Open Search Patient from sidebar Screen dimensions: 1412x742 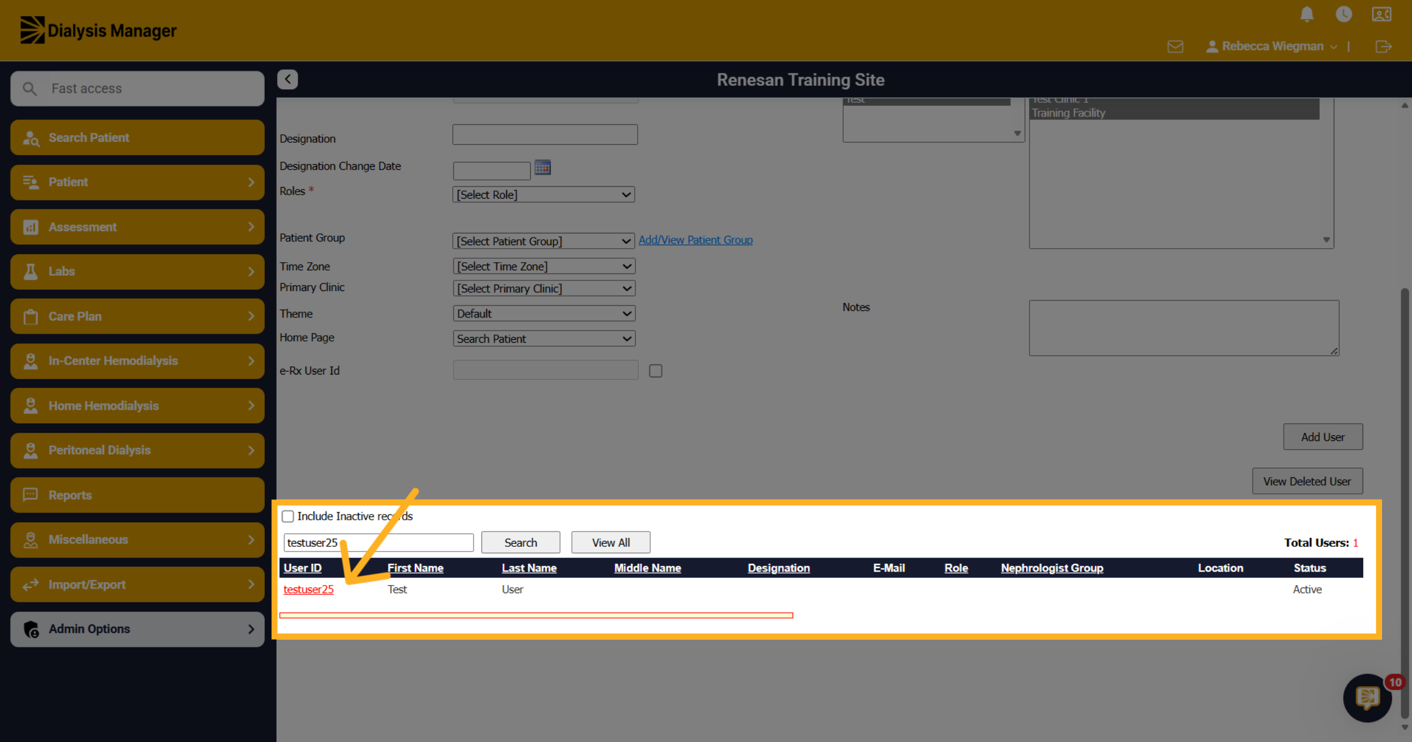click(x=137, y=138)
